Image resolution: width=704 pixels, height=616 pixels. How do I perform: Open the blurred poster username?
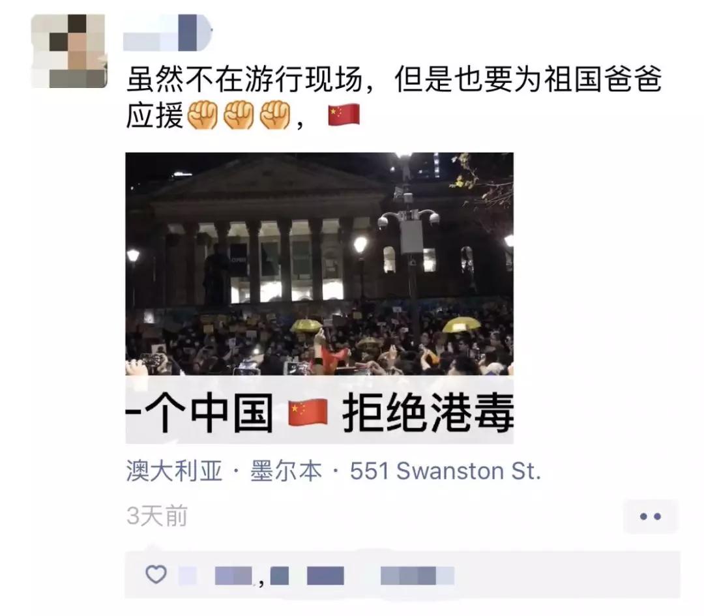tap(167, 33)
